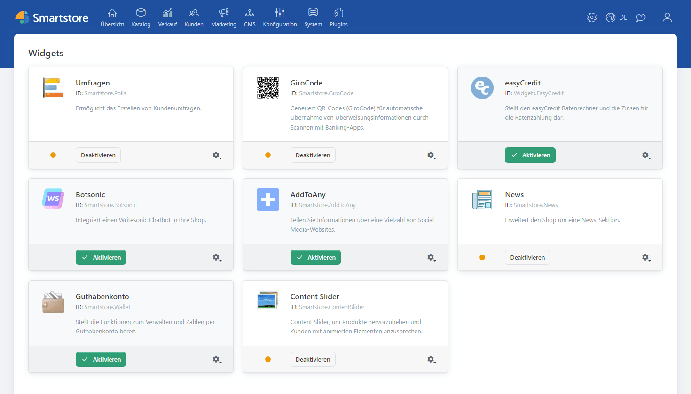Activate the easyCredit widget
Screen dimensions: 691x394
530,155
